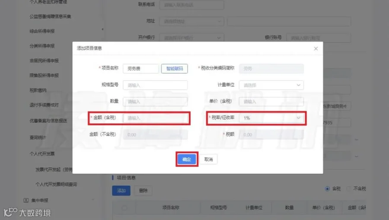The width and height of the screenshot is (389, 220).
Task: Select the 含税 radio button
Action: point(328,189)
